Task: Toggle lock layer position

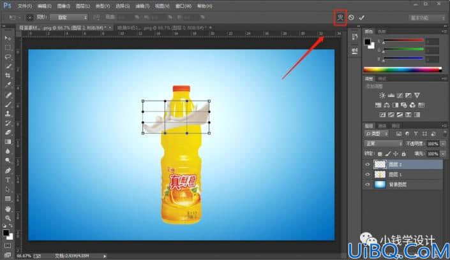Action: 396,154
